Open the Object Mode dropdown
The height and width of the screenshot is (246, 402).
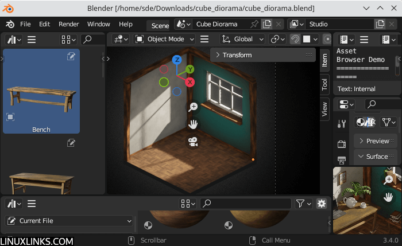pos(164,39)
